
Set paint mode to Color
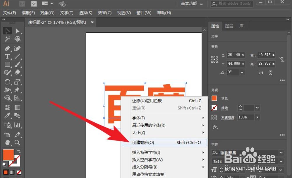coord(6,172)
